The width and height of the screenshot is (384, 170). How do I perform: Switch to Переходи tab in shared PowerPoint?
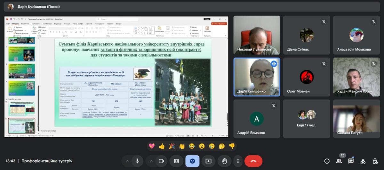(58, 24)
